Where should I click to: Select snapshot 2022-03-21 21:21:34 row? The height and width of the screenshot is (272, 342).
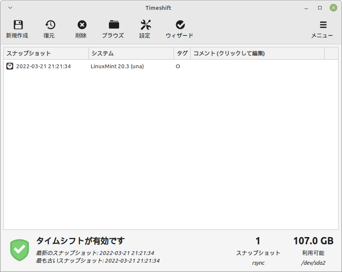[x=171, y=66]
